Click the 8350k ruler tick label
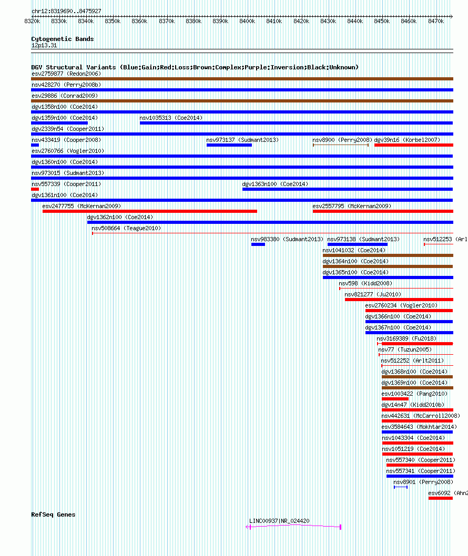Screen dimensions: 468x556 [x=113, y=21]
